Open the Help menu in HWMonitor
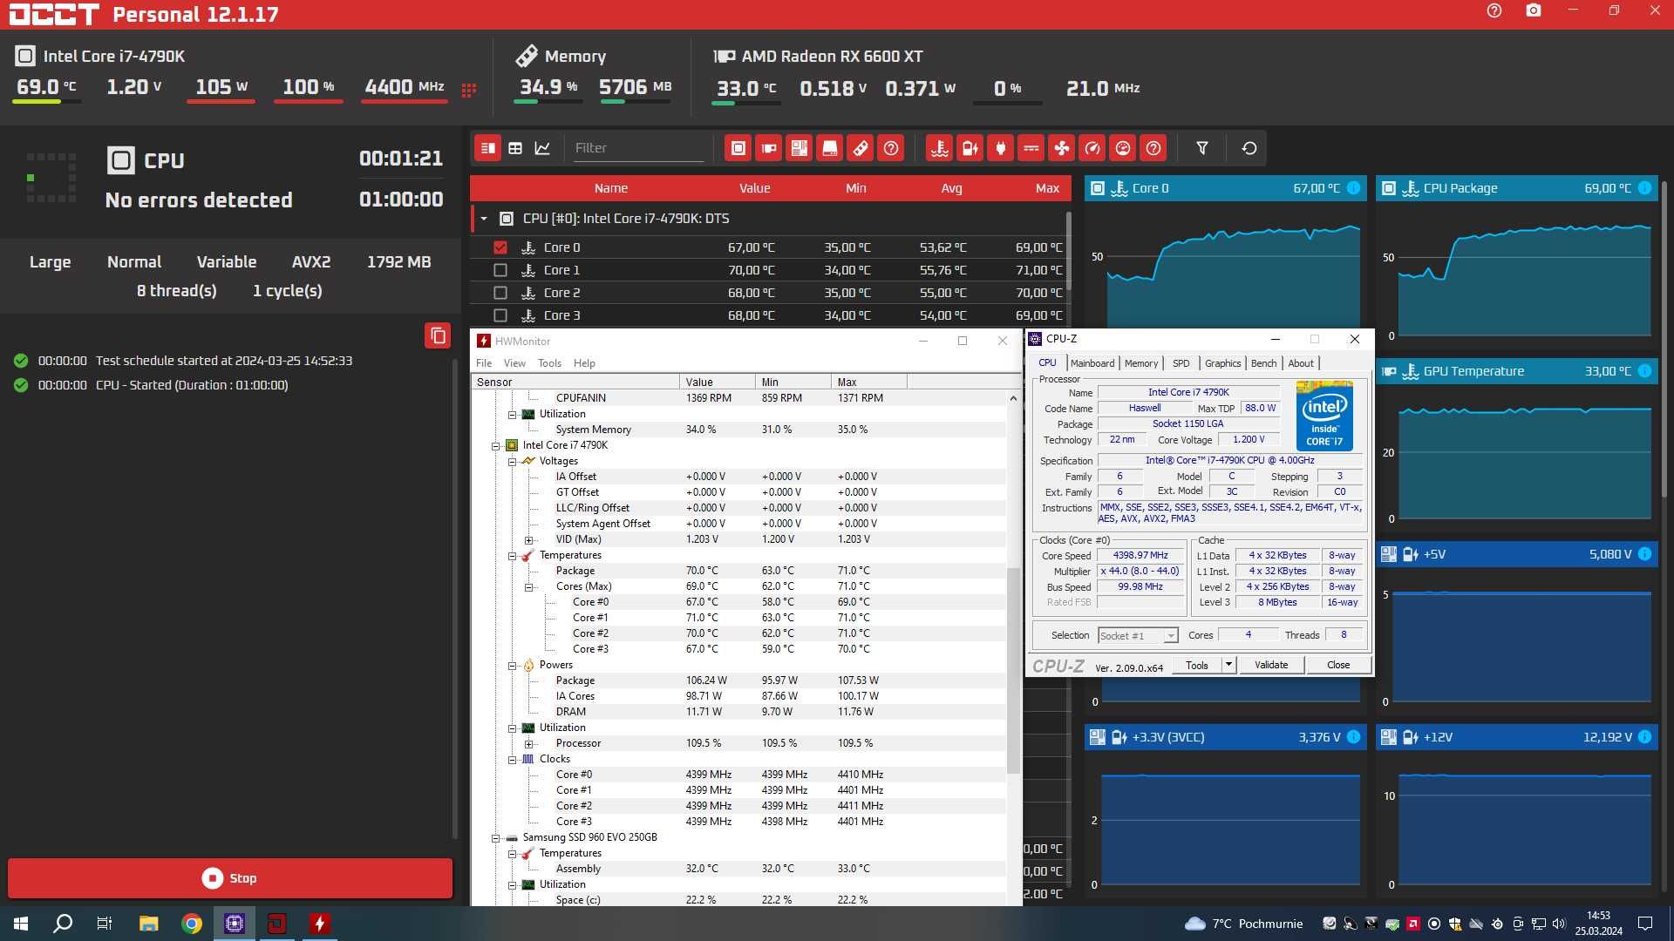 tap(584, 363)
